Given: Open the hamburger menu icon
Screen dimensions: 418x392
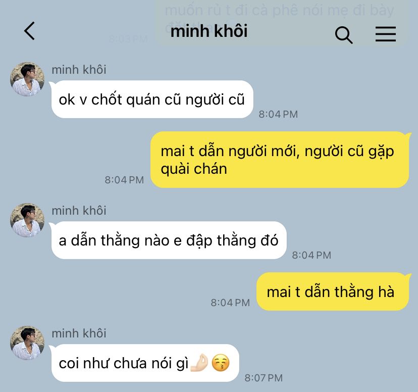Looking at the screenshot, I should point(386,34).
